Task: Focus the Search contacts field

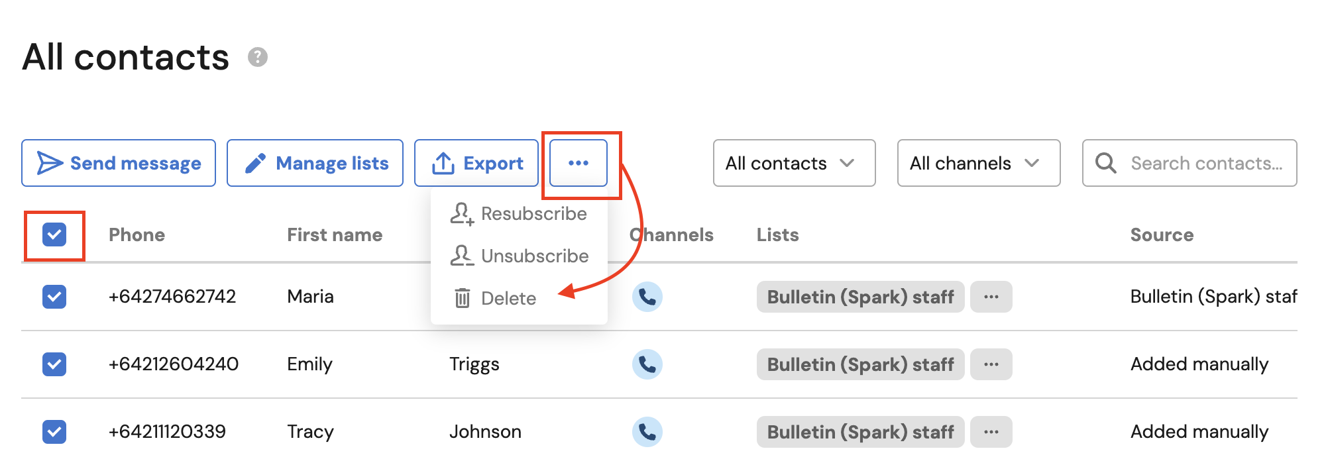Action: tap(1206, 163)
